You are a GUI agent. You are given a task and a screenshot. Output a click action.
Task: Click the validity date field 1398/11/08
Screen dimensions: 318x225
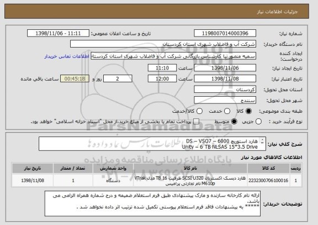click(x=225, y=79)
